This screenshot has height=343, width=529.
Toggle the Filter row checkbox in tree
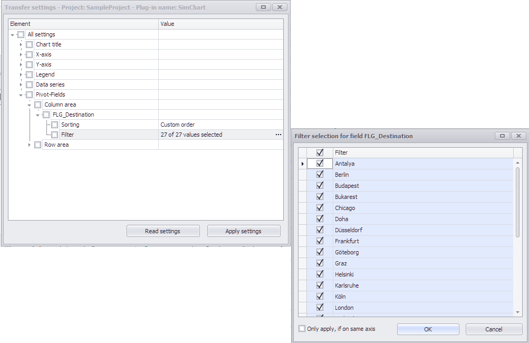(55, 135)
